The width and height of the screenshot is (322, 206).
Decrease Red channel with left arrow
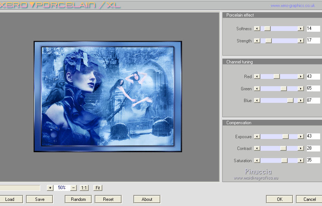point(257,76)
